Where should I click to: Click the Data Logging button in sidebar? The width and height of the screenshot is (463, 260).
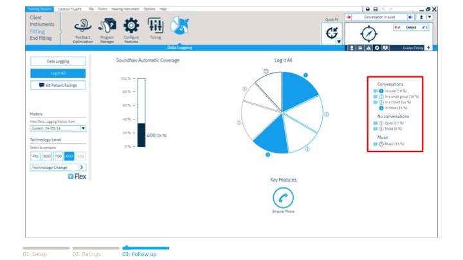coord(58,62)
